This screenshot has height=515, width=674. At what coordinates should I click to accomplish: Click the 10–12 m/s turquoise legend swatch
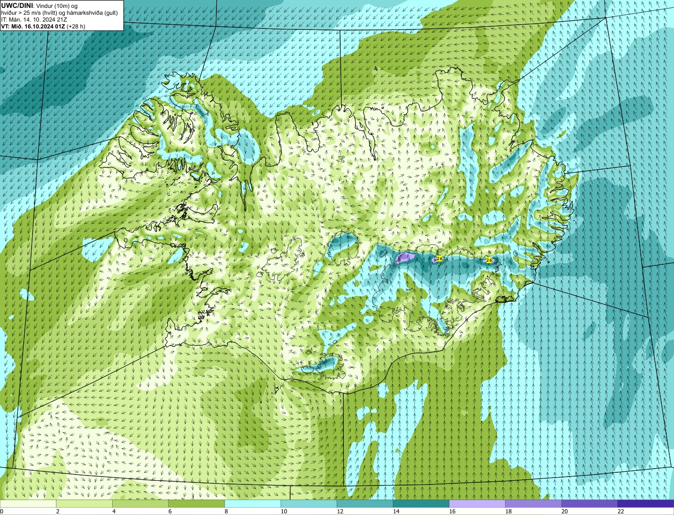point(309,503)
